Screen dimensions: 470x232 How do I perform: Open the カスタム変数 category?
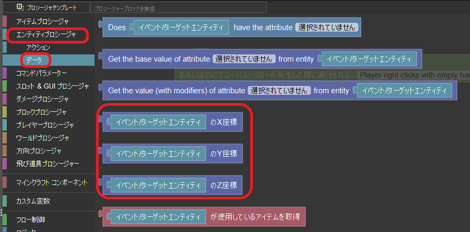coord(33,201)
